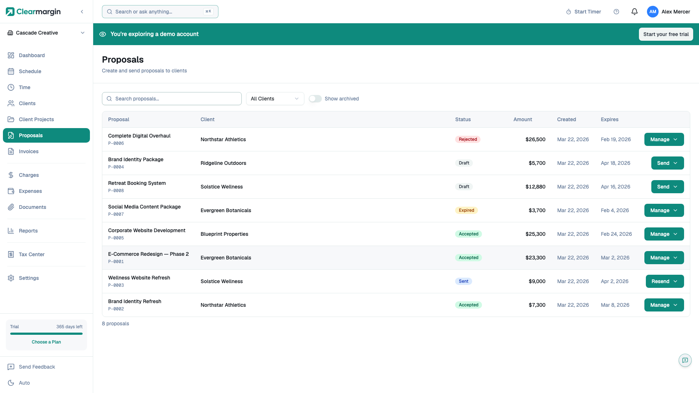Expand the Cascade Creative workspace switcher
The image size is (699, 393).
point(83,33)
